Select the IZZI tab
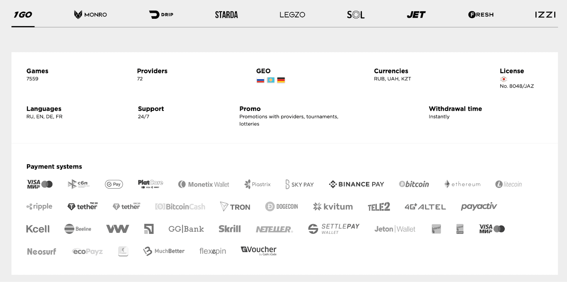The height and width of the screenshot is (282, 567). pos(545,15)
